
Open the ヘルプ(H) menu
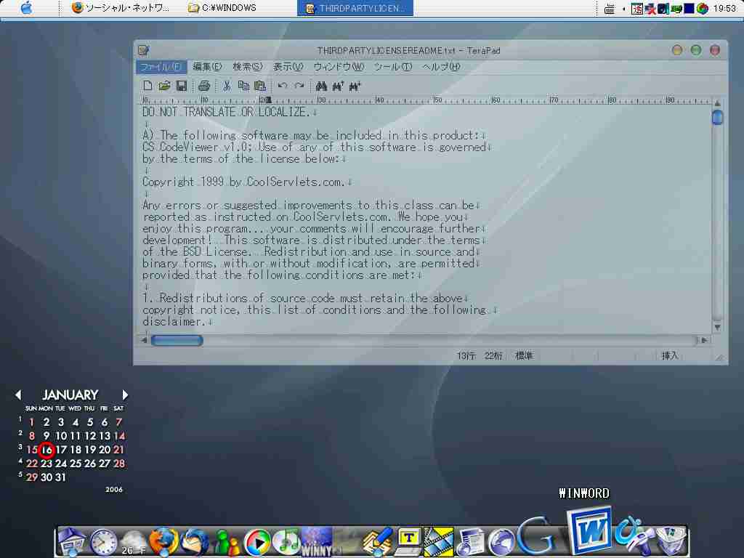[x=441, y=67]
